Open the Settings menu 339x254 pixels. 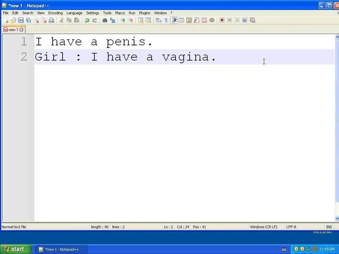(x=93, y=13)
